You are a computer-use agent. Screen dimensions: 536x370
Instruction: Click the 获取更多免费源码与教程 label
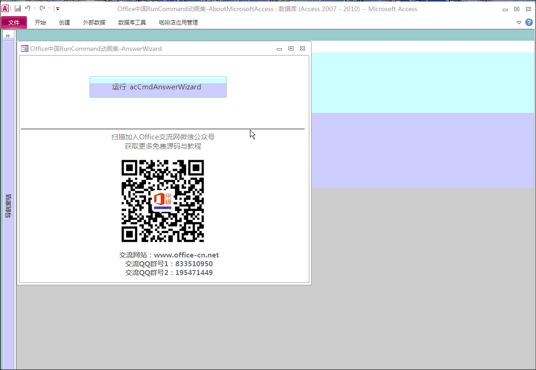(163, 146)
